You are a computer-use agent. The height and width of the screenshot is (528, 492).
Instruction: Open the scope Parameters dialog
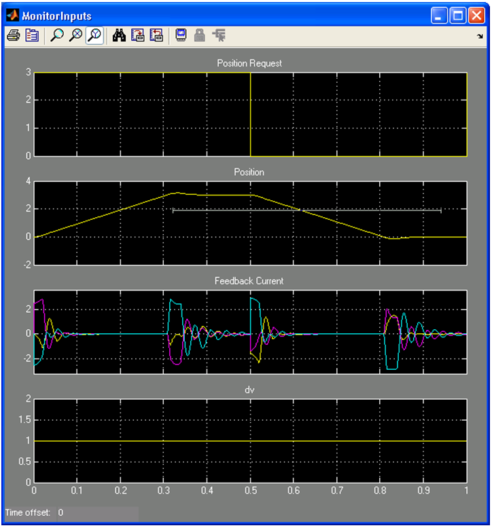[31, 35]
